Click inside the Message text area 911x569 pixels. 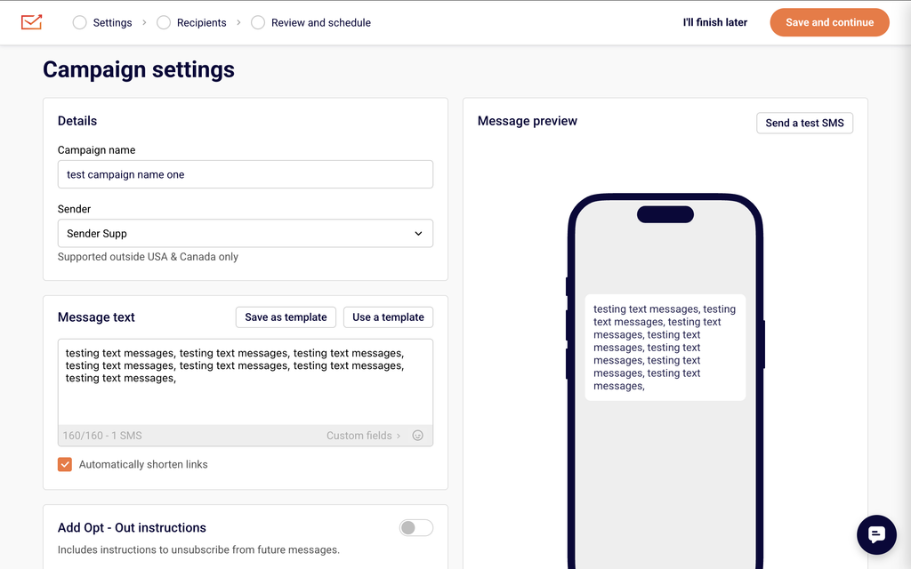tap(246, 382)
